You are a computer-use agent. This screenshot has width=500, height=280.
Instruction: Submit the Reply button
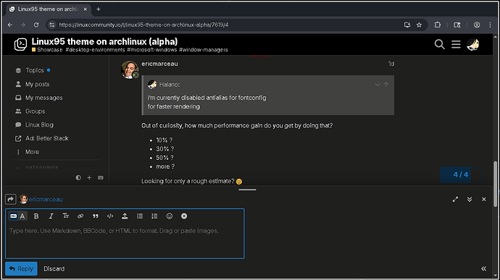coord(21,269)
